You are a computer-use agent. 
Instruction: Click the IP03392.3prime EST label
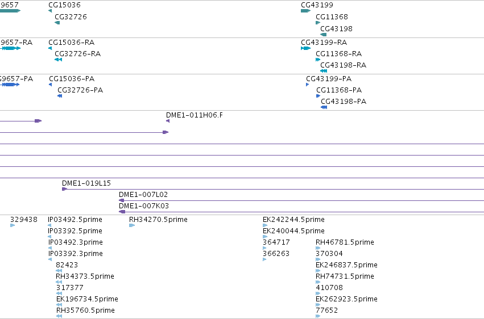click(x=75, y=253)
